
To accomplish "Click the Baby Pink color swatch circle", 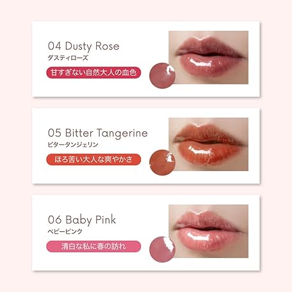I will pyautogui.click(x=162, y=249).
